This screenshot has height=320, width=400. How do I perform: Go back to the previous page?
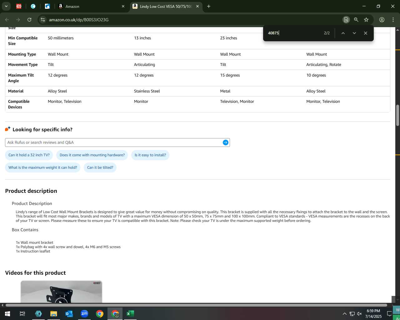pyautogui.click(x=7, y=20)
